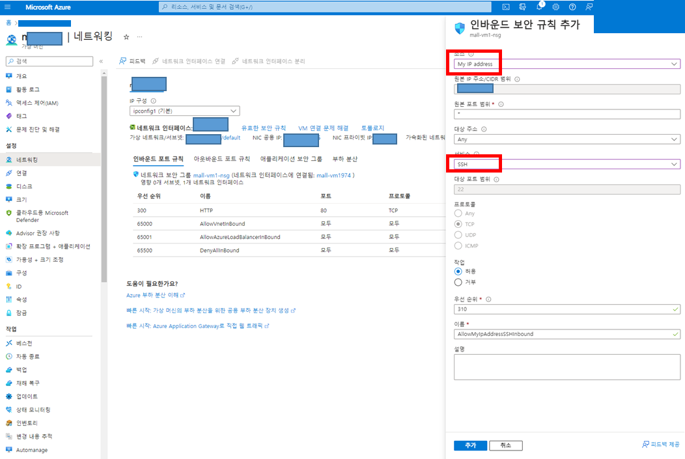Click the 취소 button
685x459 pixels.
(506, 445)
